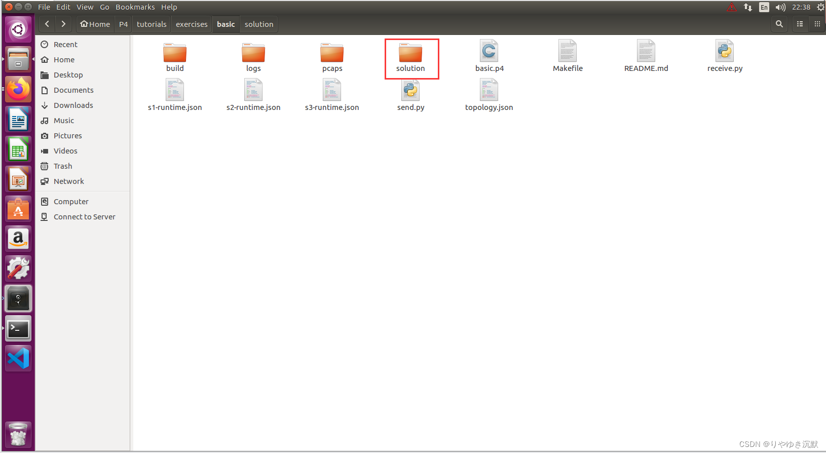Browse Network in the sidebar

[82, 181]
